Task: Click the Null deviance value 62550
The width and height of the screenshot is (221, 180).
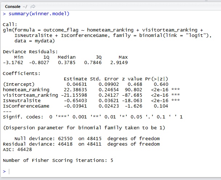Action: tap(65, 139)
